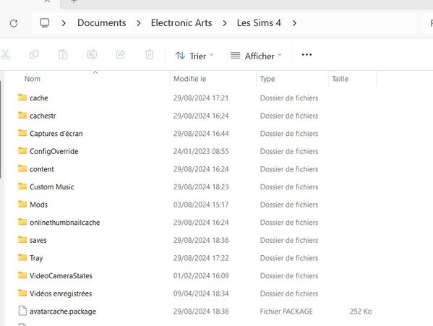Expand chevron after Les Sims 4 breadcrumb
The height and width of the screenshot is (326, 433).
[x=294, y=23]
